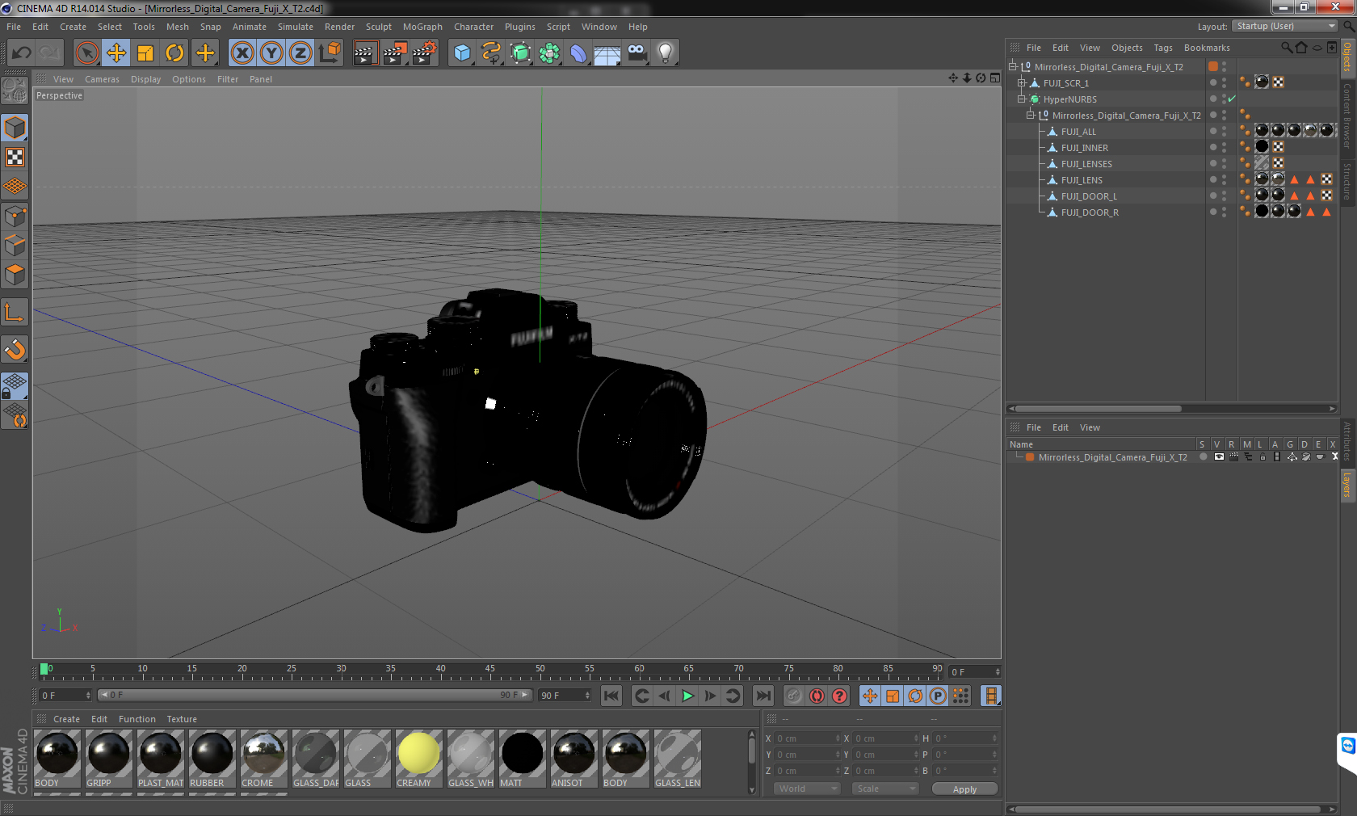Add a Camera object icon

coord(636,53)
